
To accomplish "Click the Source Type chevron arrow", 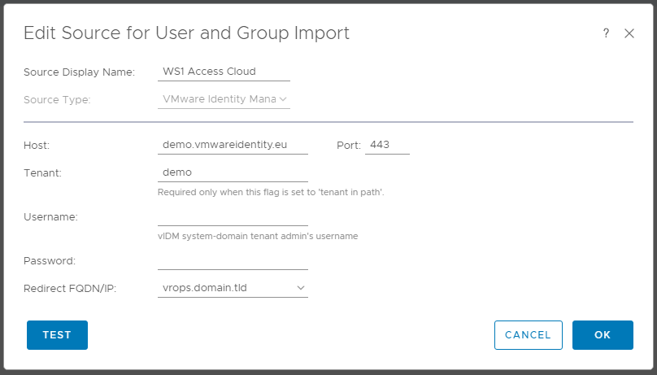I will tap(283, 99).
